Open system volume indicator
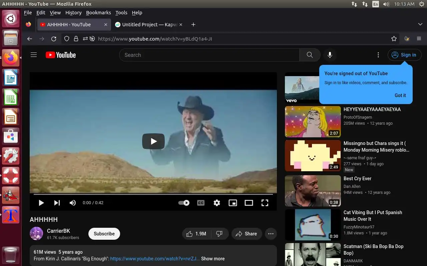The height and width of the screenshot is (266, 427). coord(386,4)
